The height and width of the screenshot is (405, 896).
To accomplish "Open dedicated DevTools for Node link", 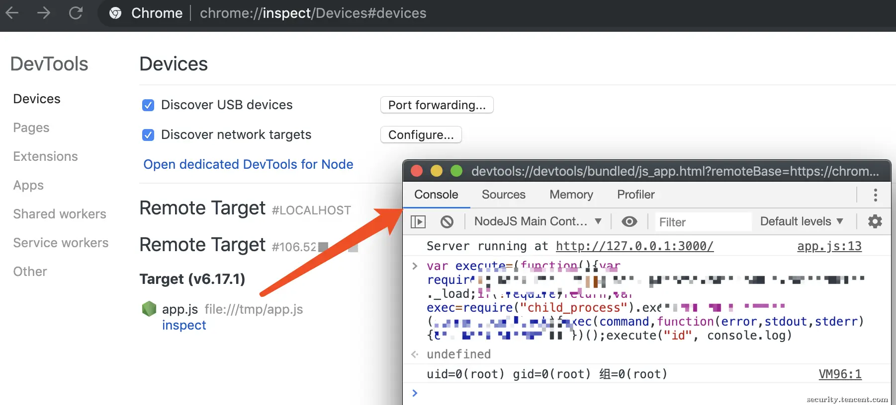I will point(248,164).
